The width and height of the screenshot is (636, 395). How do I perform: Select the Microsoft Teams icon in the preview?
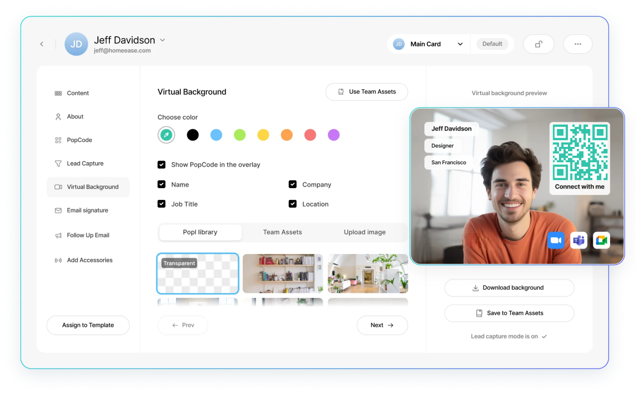coord(578,240)
